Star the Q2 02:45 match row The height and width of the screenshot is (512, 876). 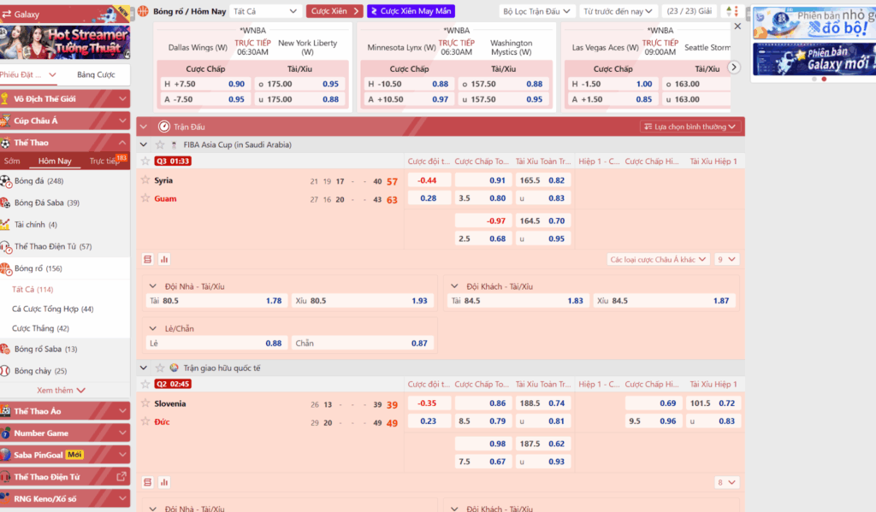145,384
